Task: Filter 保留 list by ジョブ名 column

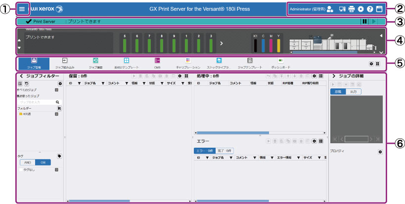Action: coord(102,83)
